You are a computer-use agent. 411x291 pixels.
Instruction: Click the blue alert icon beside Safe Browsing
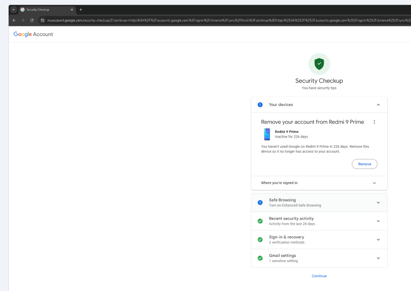pyautogui.click(x=260, y=202)
